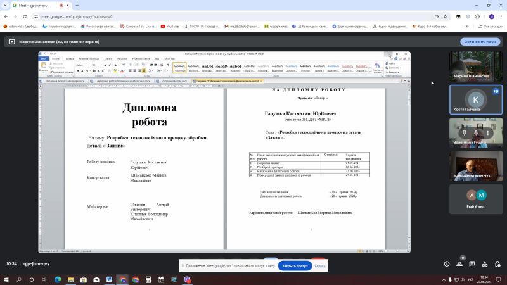Screen dimensions: 507x285
Task: Open the Google клас bookmark
Action: [276, 27]
